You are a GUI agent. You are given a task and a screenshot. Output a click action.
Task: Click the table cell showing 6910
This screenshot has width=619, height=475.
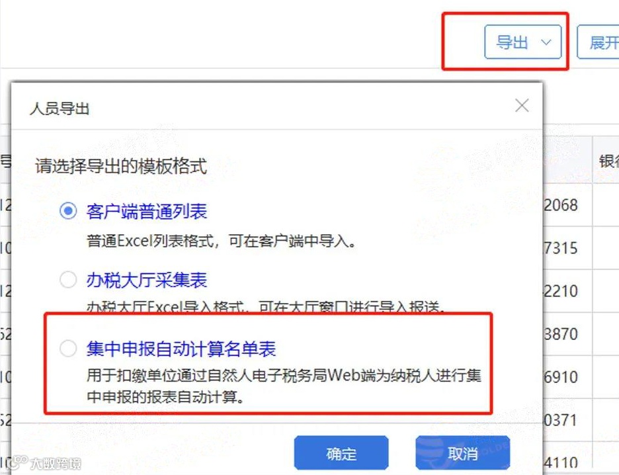coord(567,377)
